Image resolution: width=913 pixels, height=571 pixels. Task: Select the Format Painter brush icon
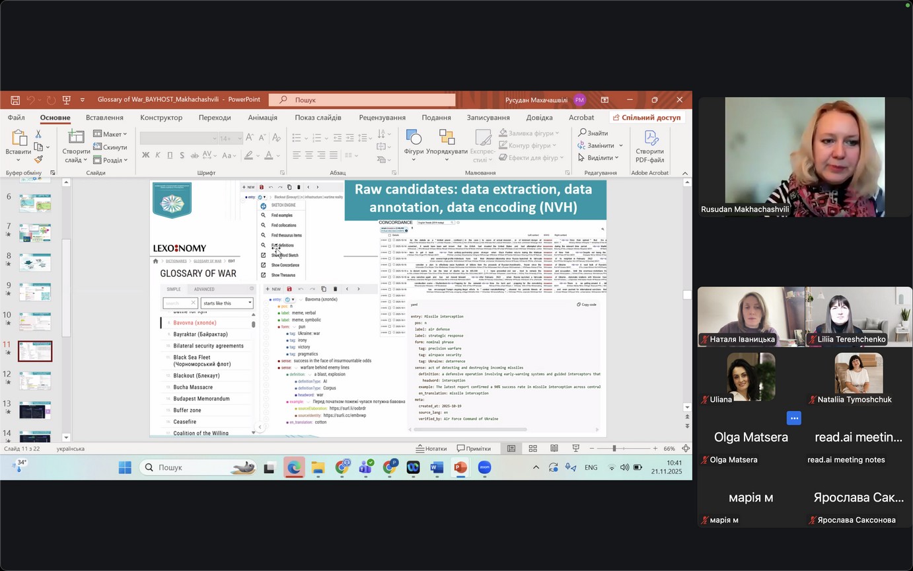38,159
